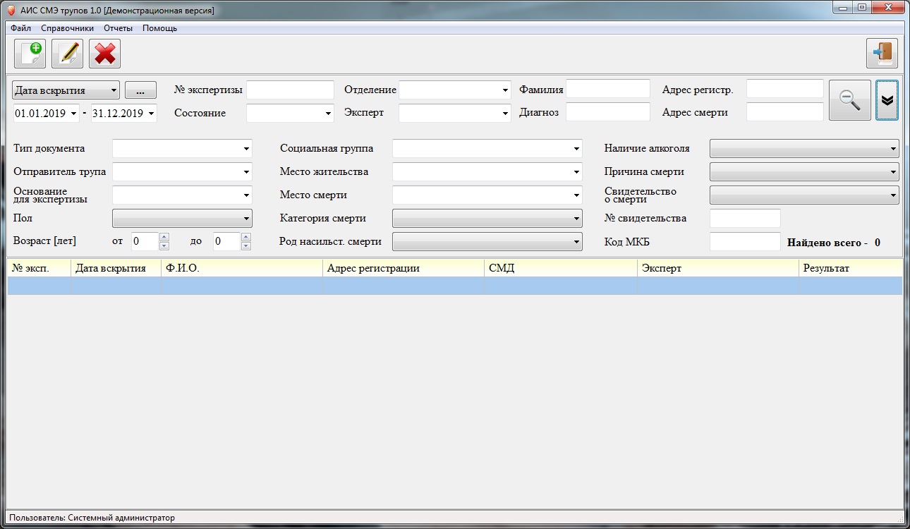Expand the Тип документа dropdown
Screen dimensions: 910x529
click(246, 149)
